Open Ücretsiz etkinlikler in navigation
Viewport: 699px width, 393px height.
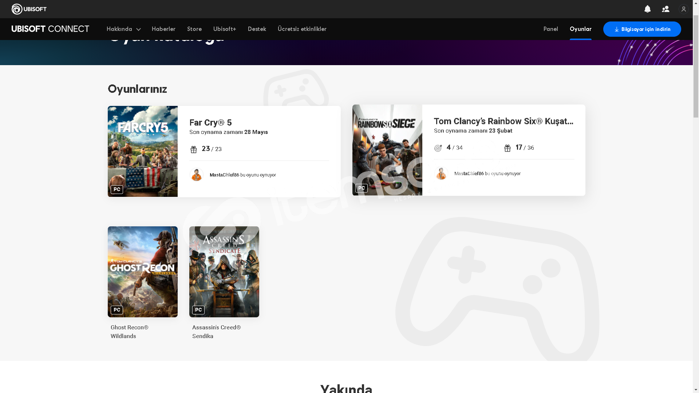click(302, 29)
